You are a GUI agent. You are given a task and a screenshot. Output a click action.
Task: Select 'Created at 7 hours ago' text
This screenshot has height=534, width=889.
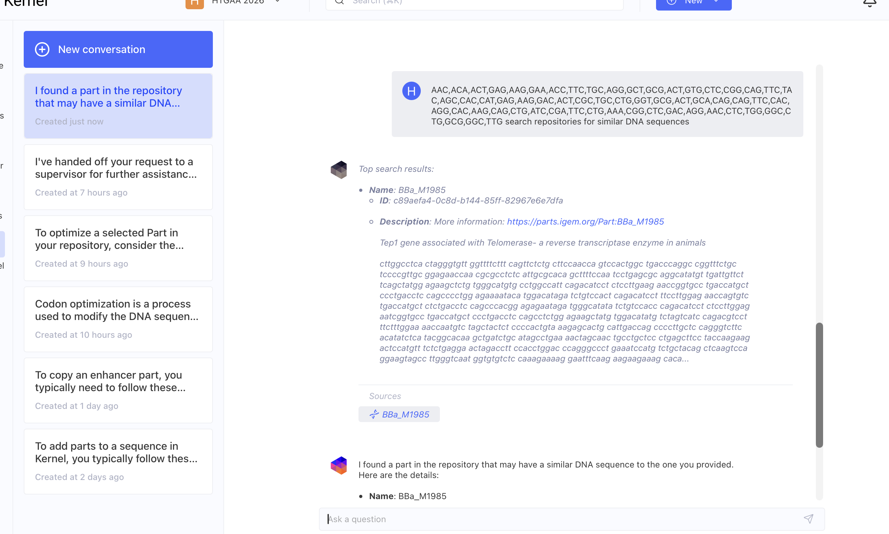(81, 193)
